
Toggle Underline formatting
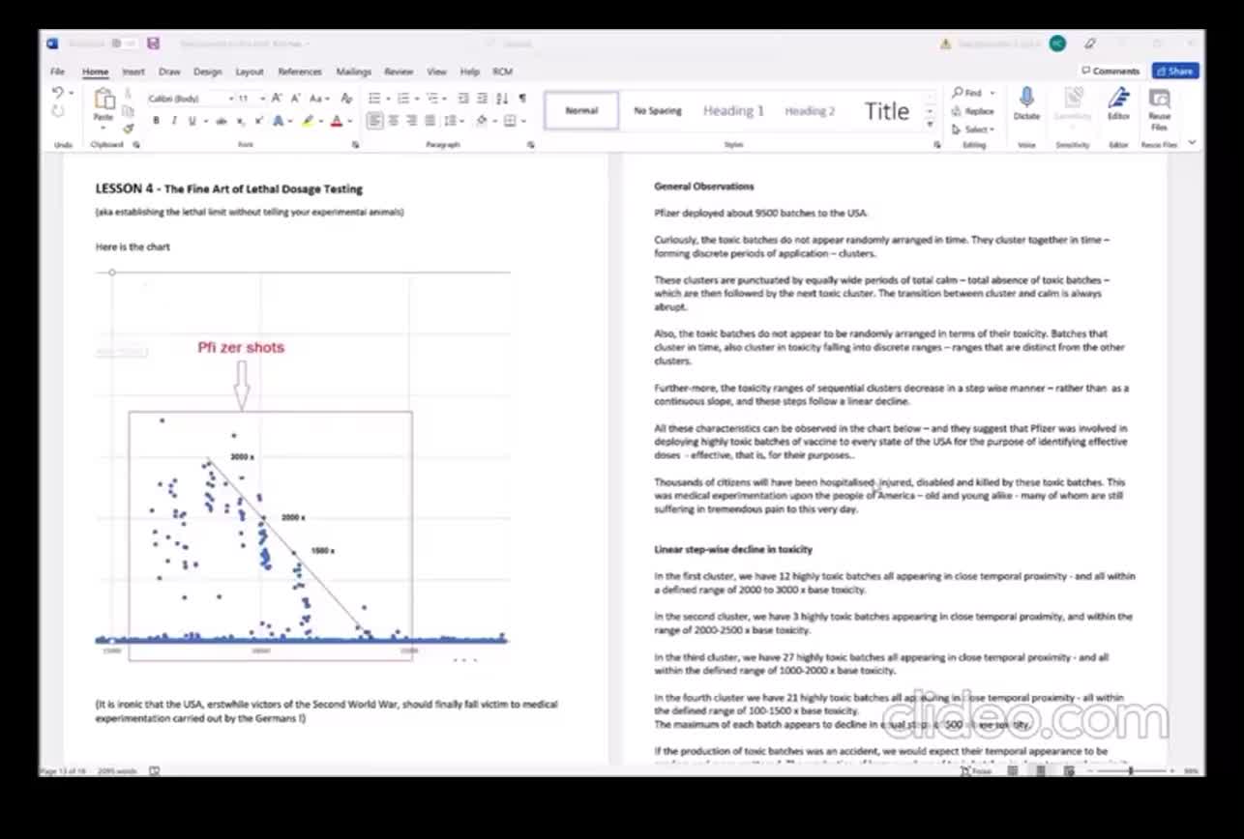click(192, 121)
